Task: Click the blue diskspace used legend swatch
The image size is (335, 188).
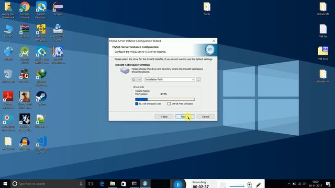Action: pyautogui.click(x=137, y=103)
